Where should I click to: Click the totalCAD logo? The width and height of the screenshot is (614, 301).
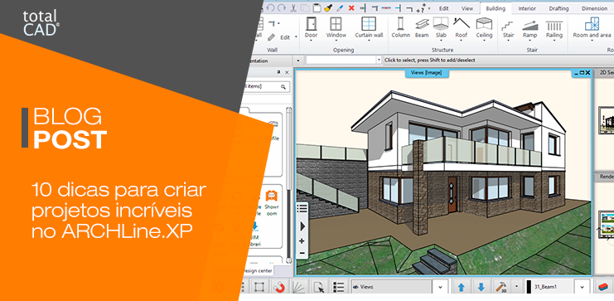(x=41, y=23)
